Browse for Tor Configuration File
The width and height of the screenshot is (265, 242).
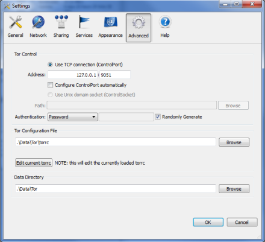[x=234, y=142]
